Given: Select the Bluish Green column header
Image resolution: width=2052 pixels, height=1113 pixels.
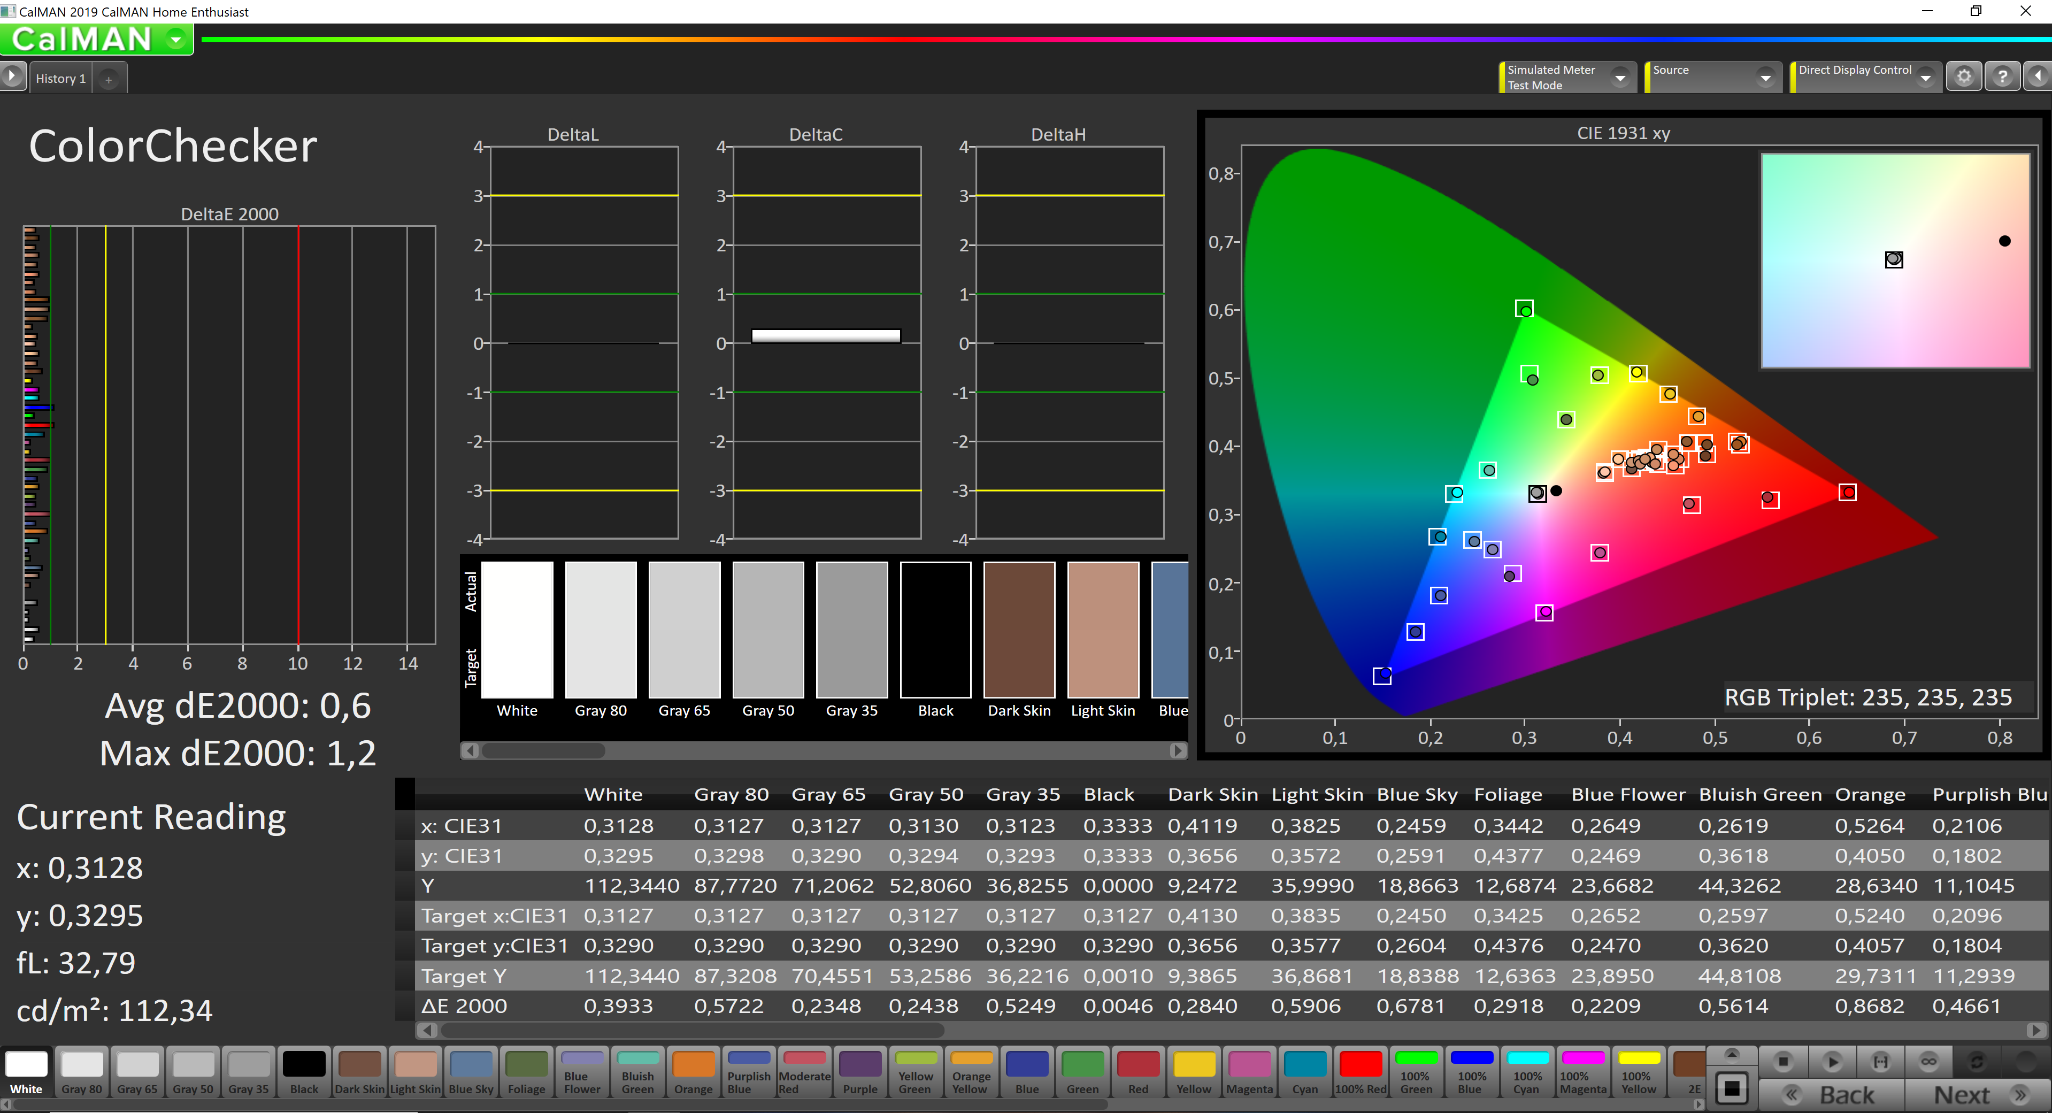Looking at the screenshot, I should pos(1759,794).
